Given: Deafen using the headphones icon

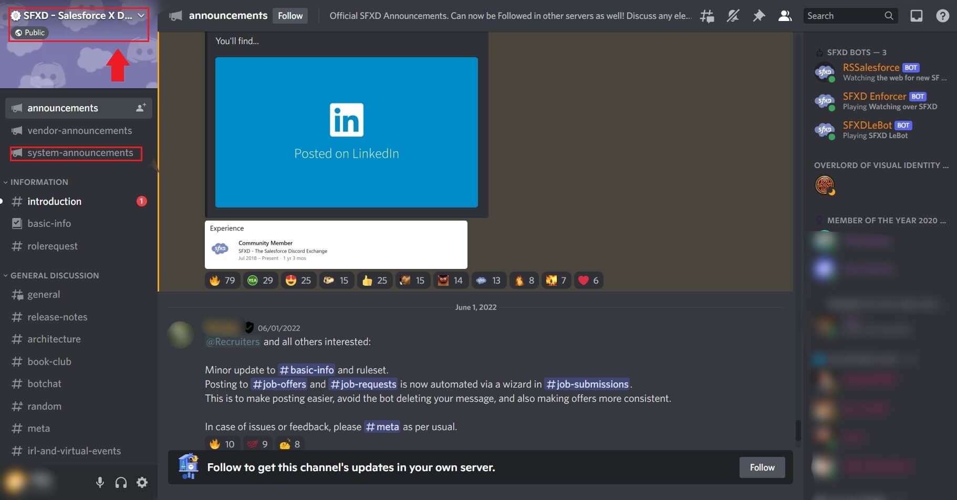Looking at the screenshot, I should click(121, 482).
